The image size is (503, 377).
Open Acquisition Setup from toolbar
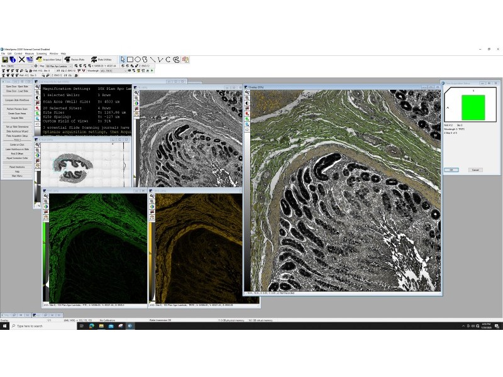pyautogui.click(x=49, y=60)
